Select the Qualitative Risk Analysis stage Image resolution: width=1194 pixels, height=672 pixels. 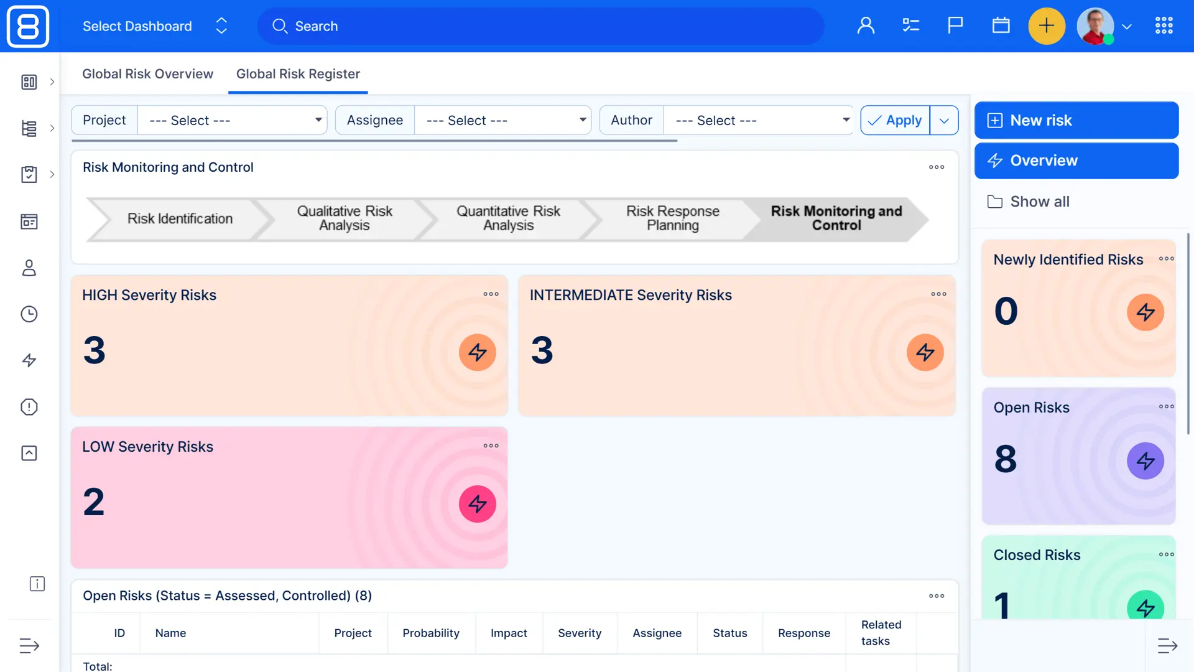pyautogui.click(x=344, y=218)
